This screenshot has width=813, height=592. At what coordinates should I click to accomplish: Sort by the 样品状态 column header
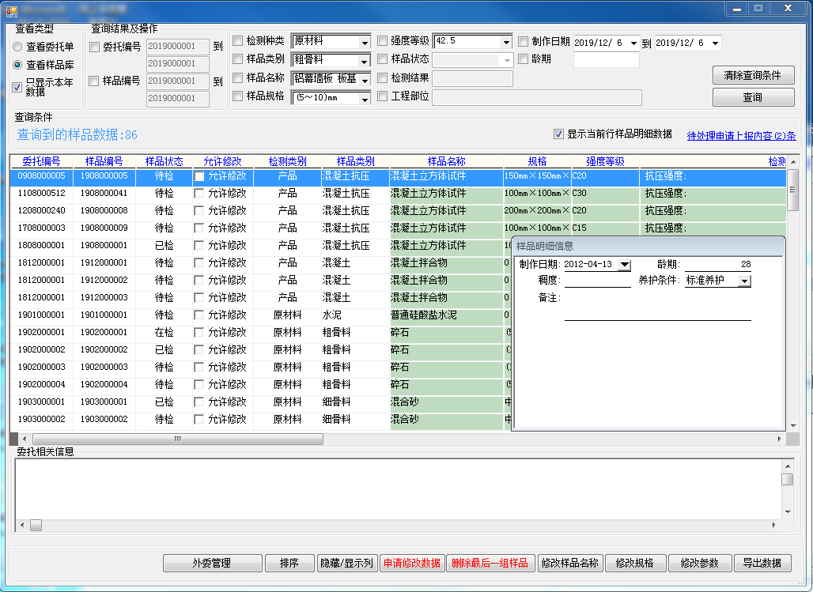(164, 161)
